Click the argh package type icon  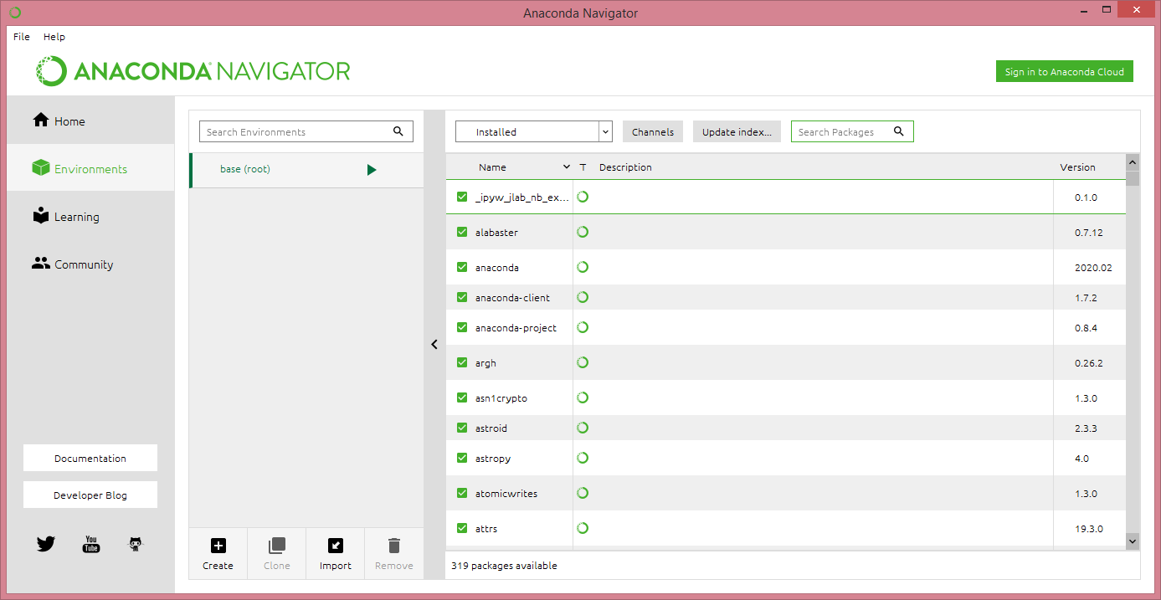(x=583, y=362)
